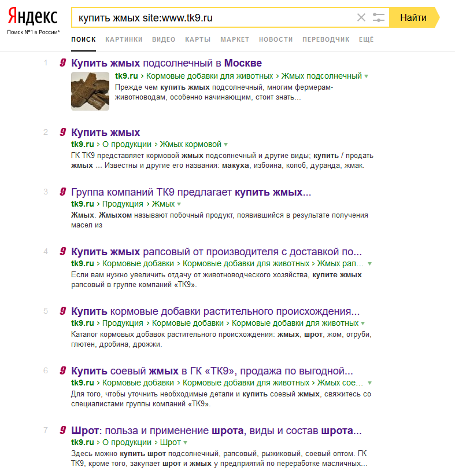This screenshot has height=474, width=455.
Task: Click 'Кормовые добавки для животных' breadcrumb in first result
Action: [209, 76]
